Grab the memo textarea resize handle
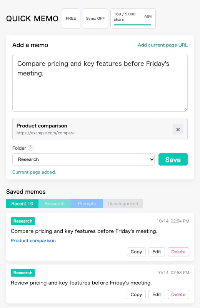This screenshot has height=308, width=200. [185, 109]
